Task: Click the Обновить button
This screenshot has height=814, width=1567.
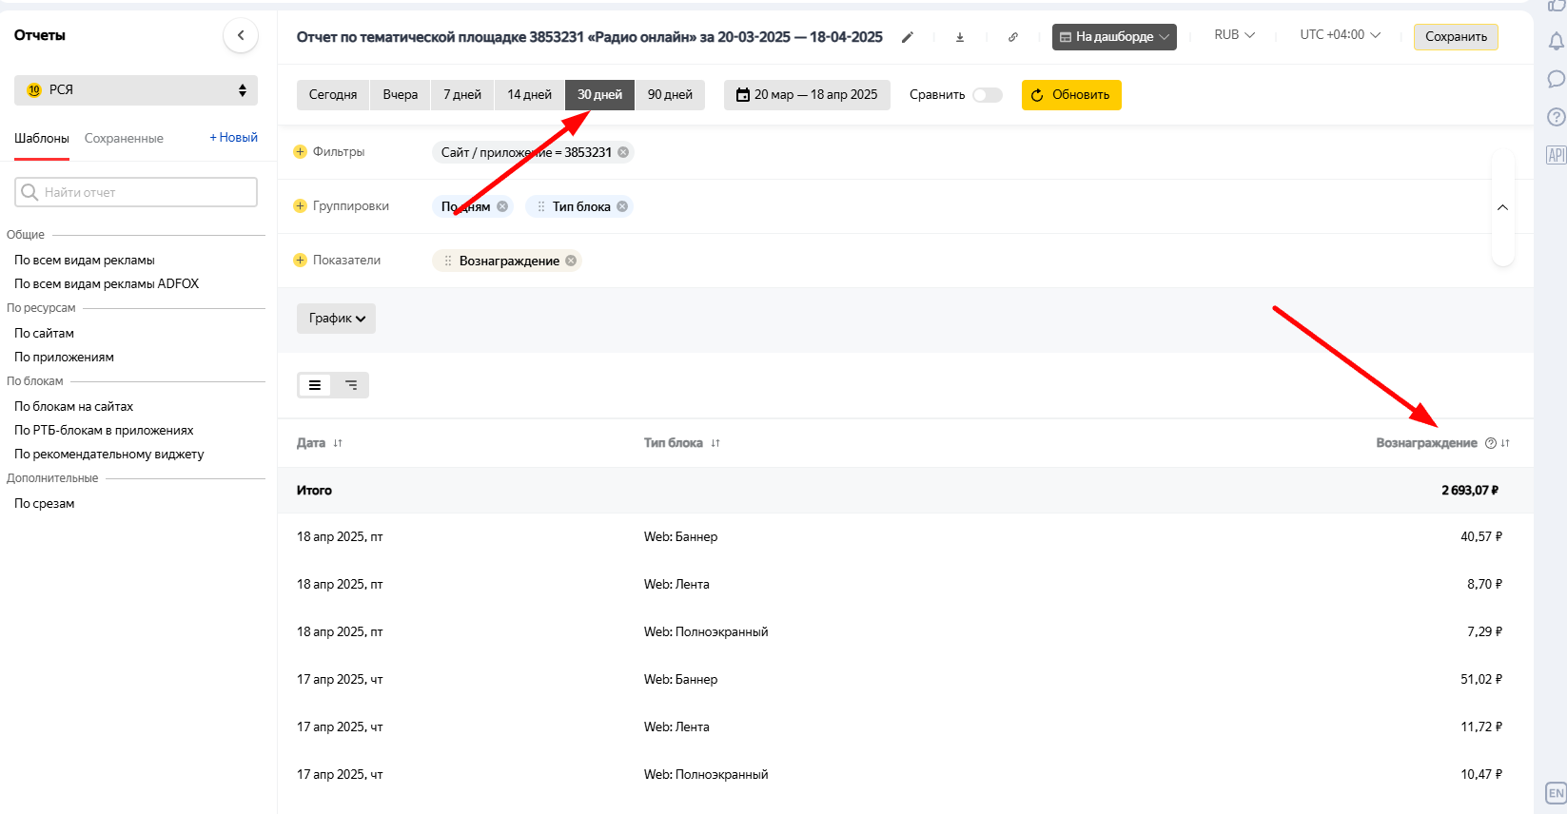Action: click(x=1071, y=95)
